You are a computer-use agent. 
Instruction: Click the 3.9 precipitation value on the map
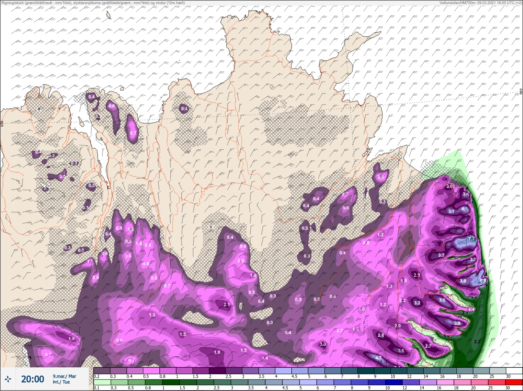tap(442, 300)
